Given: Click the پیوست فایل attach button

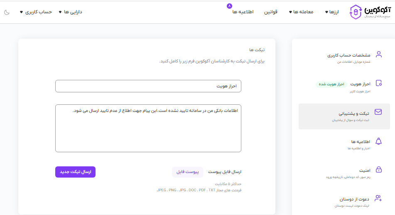Looking at the screenshot, I should click(188, 172).
